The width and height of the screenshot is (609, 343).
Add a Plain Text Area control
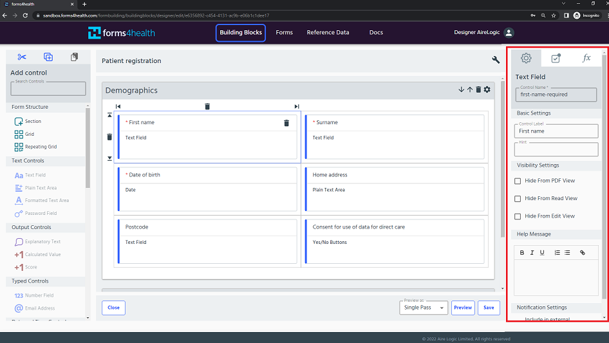[35, 188]
